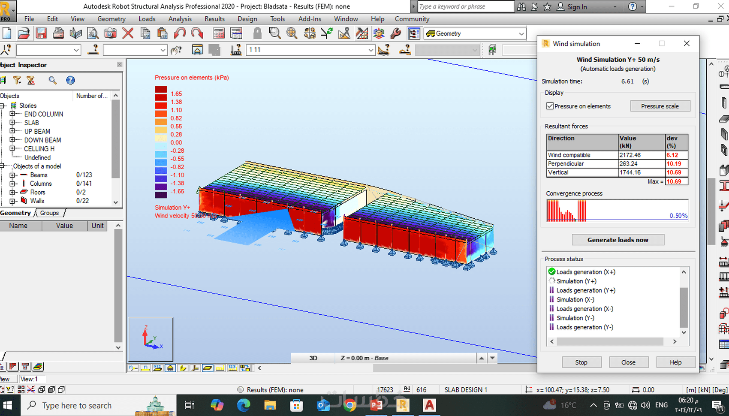This screenshot has height=416, width=729.
Task: Uncheck the Pressure on elements checkbox
Action: (x=550, y=106)
